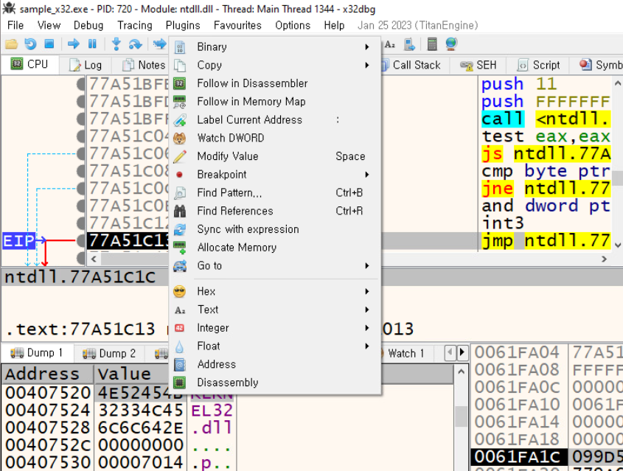This screenshot has height=471, width=623.
Task: Choose Allocate Memory menu entry
Action: coord(276,248)
